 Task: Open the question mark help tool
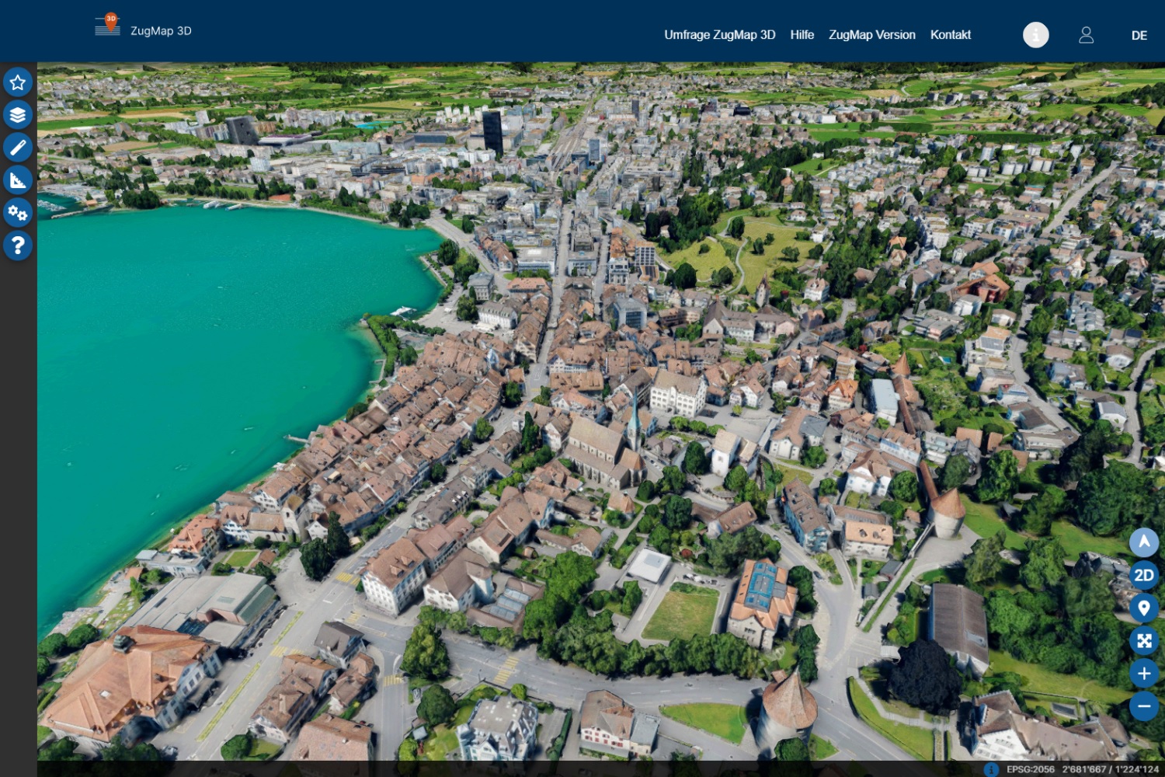(18, 246)
